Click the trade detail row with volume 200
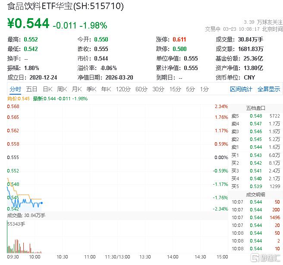The width and height of the screenshot is (283, 265). pyautogui.click(x=256, y=210)
